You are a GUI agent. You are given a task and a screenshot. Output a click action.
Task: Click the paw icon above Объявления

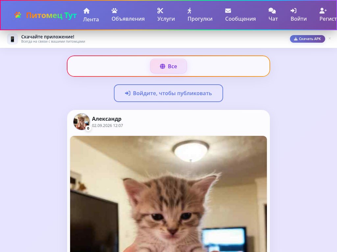click(115, 10)
